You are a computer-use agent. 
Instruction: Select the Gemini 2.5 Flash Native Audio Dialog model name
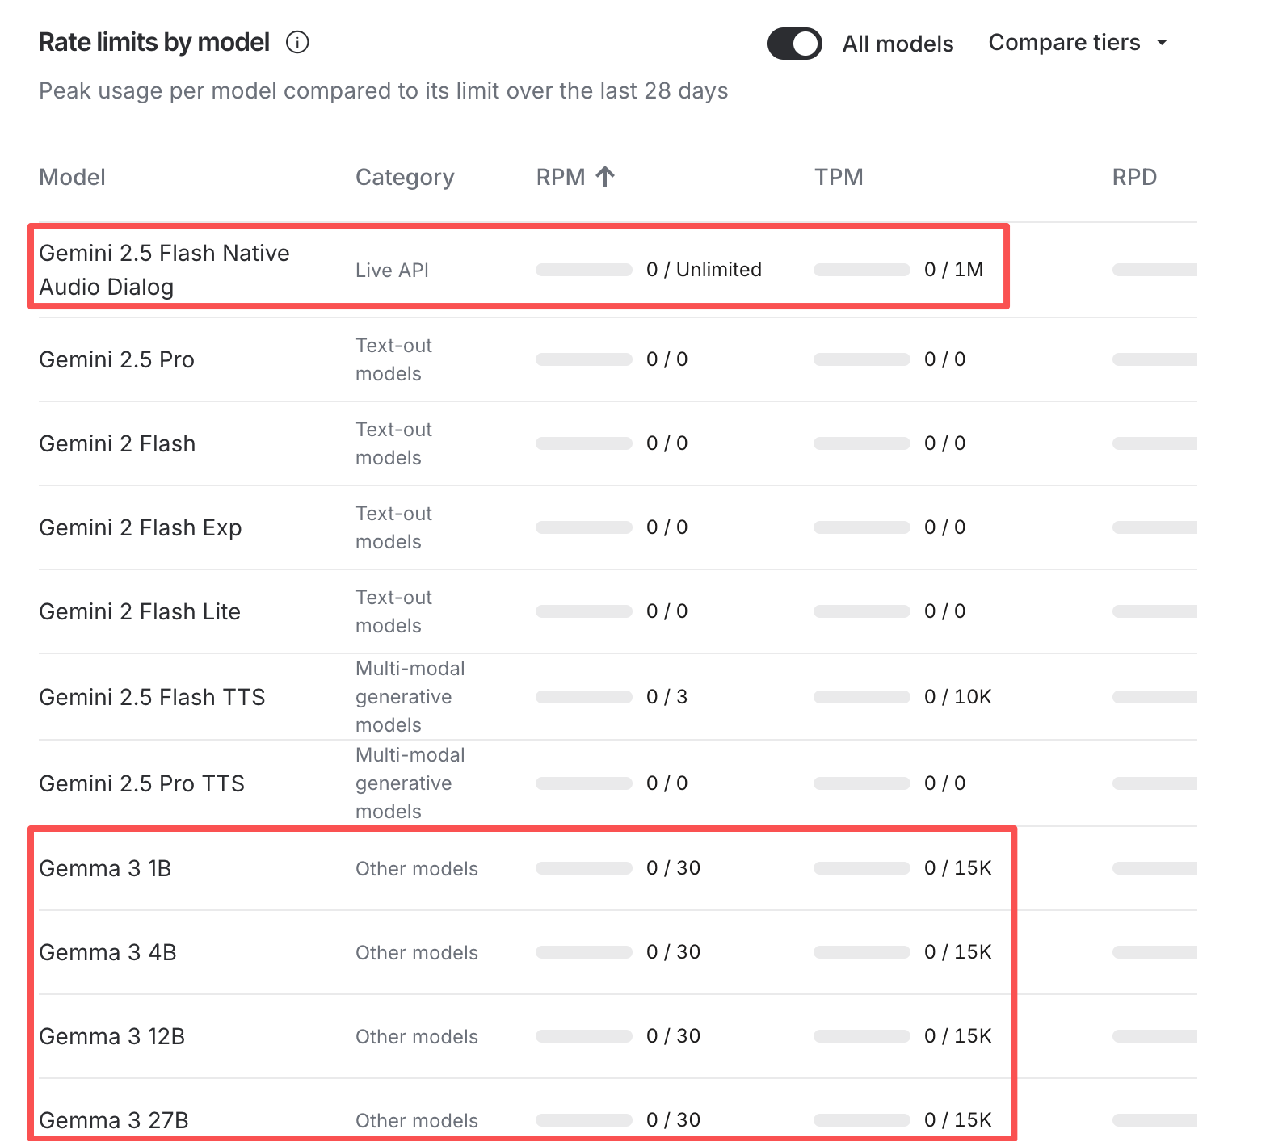tap(164, 270)
